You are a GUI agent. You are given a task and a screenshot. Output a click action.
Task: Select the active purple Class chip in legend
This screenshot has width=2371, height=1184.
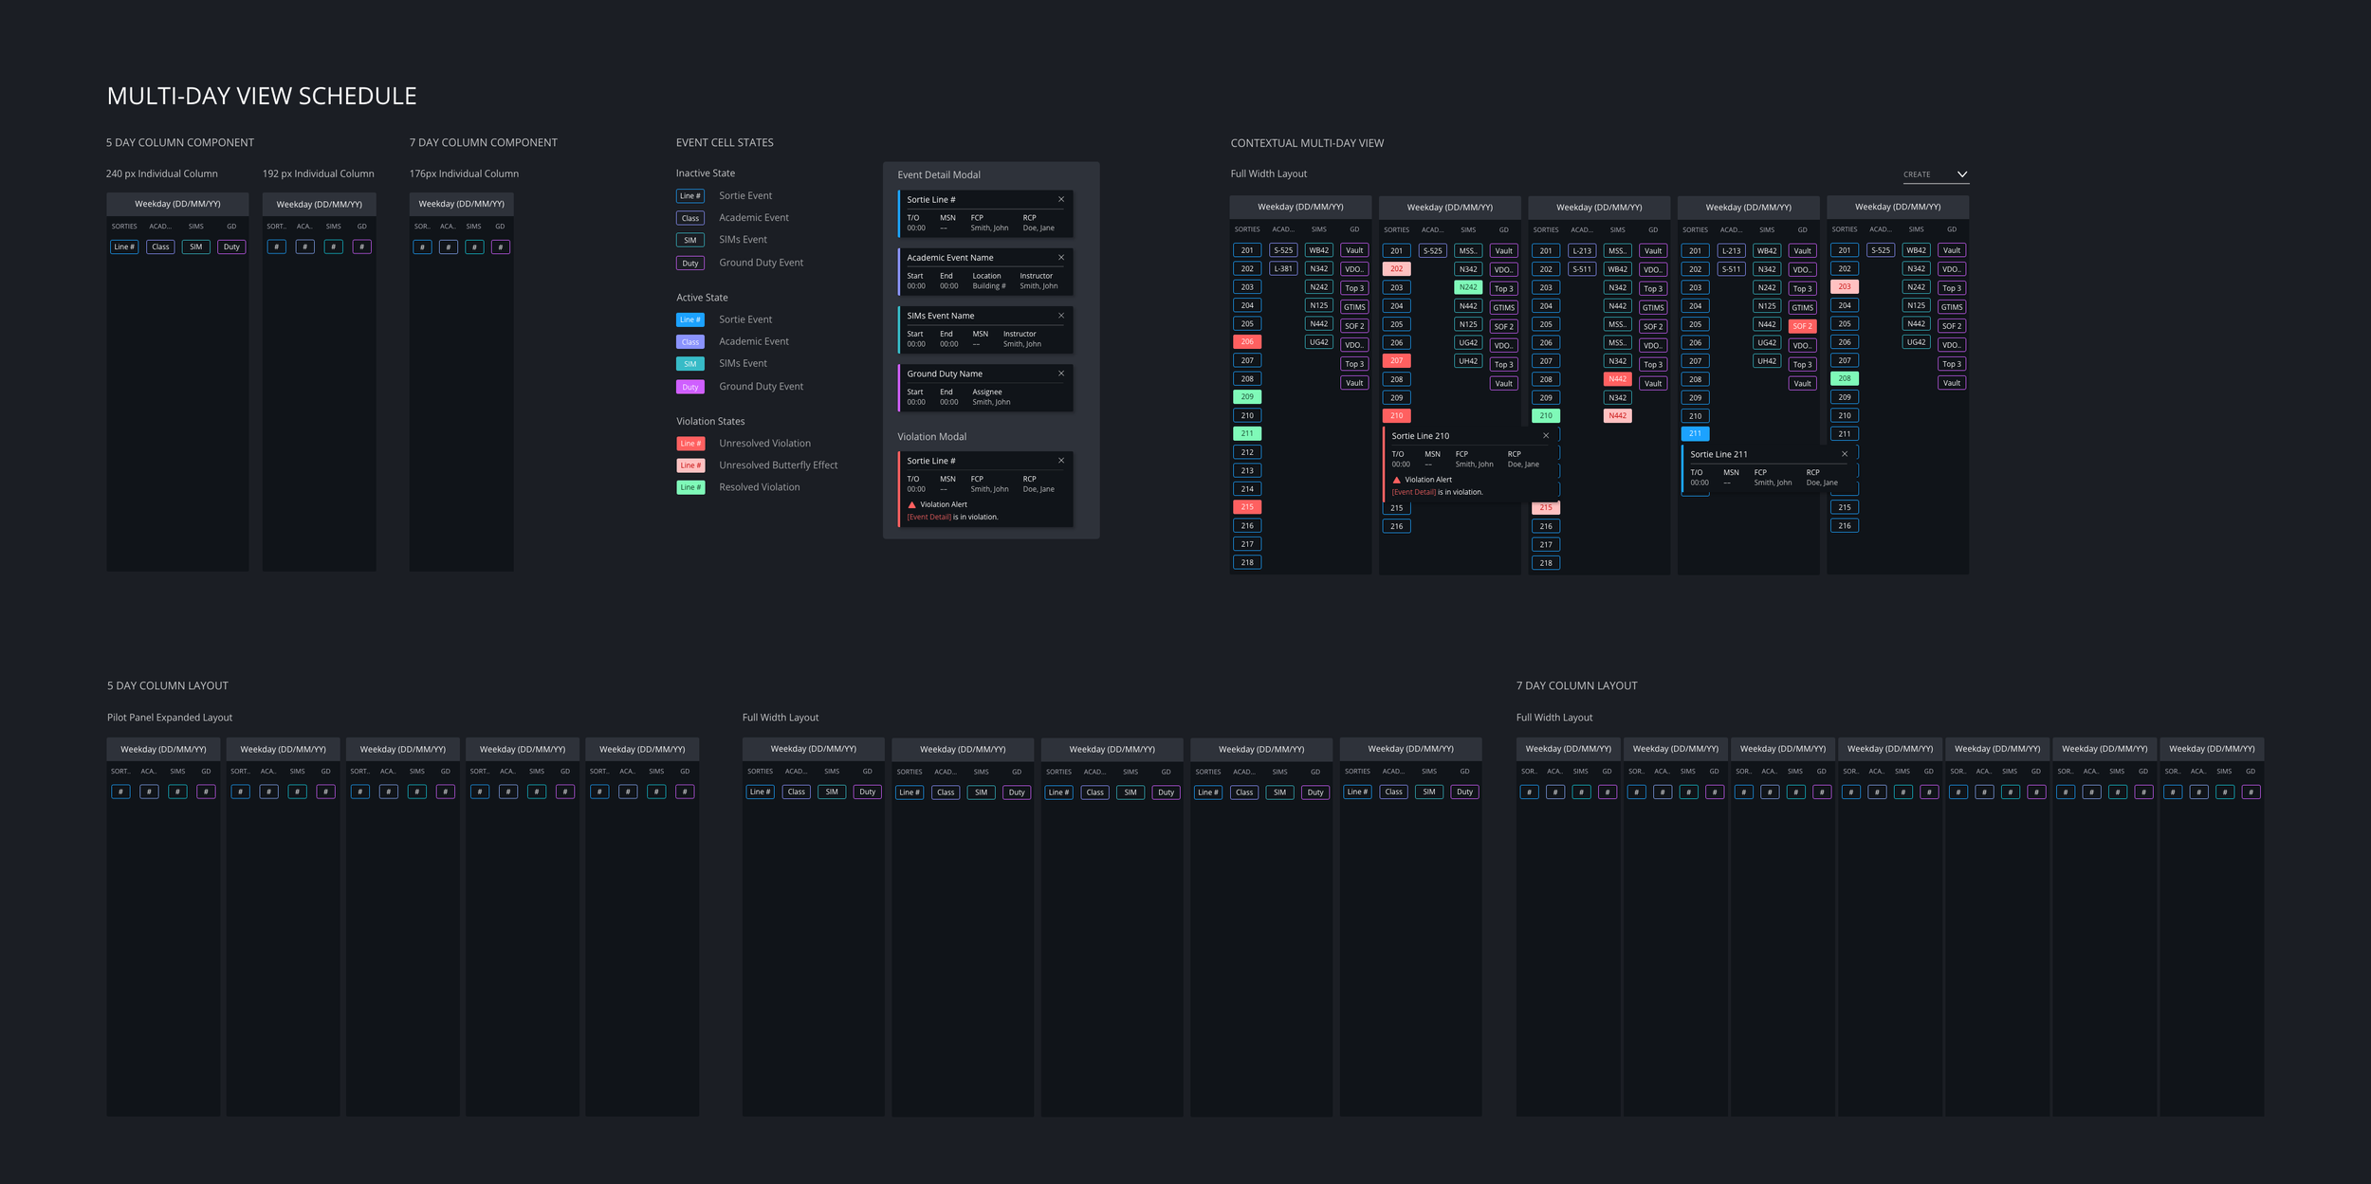(x=690, y=342)
